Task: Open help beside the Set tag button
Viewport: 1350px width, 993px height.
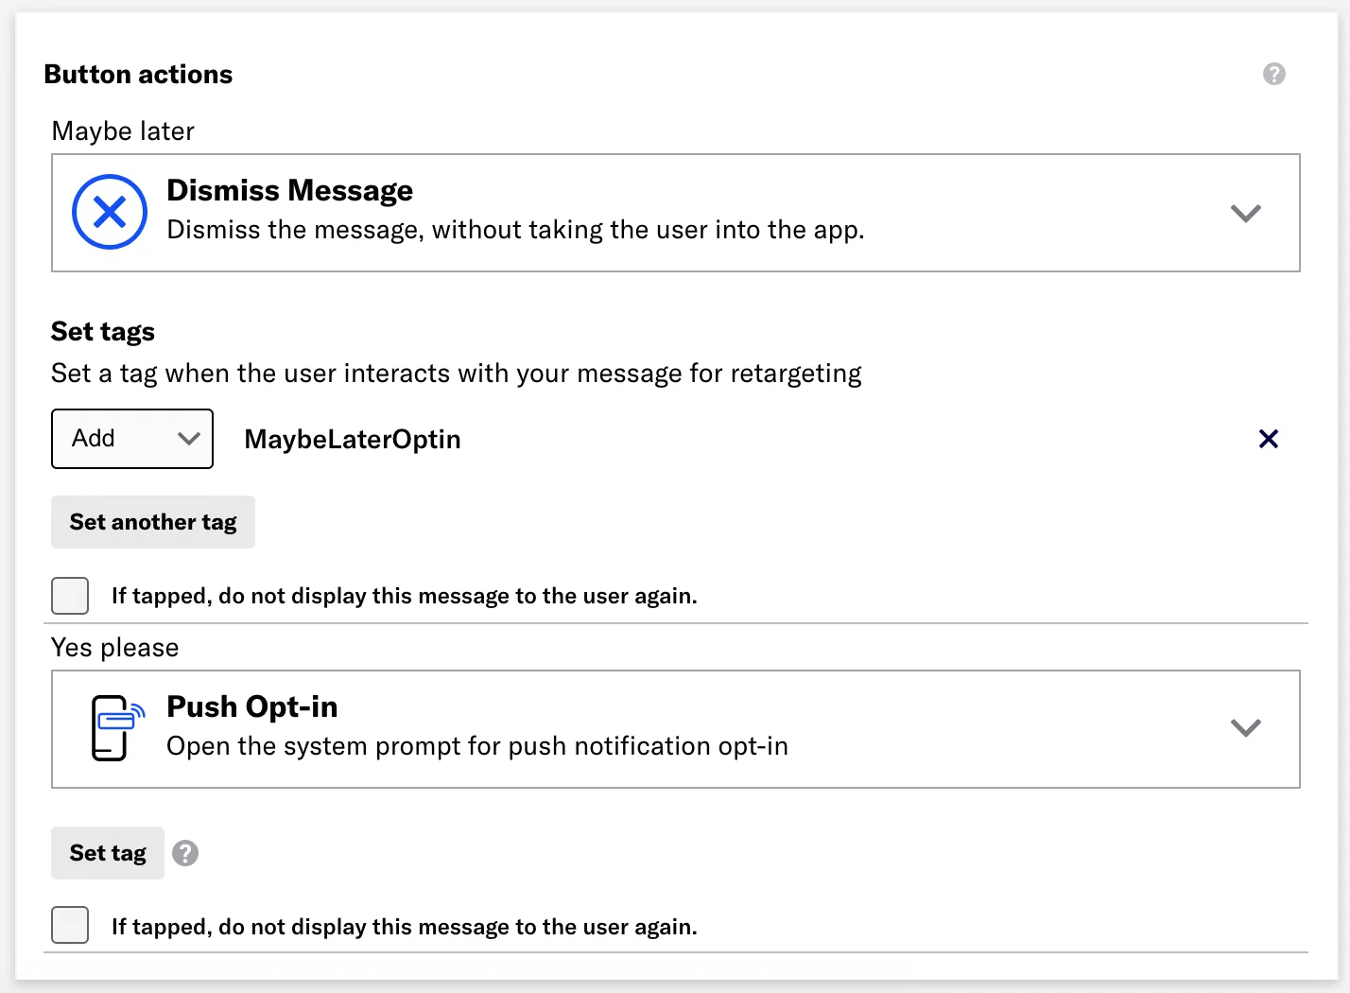Action: (x=185, y=853)
